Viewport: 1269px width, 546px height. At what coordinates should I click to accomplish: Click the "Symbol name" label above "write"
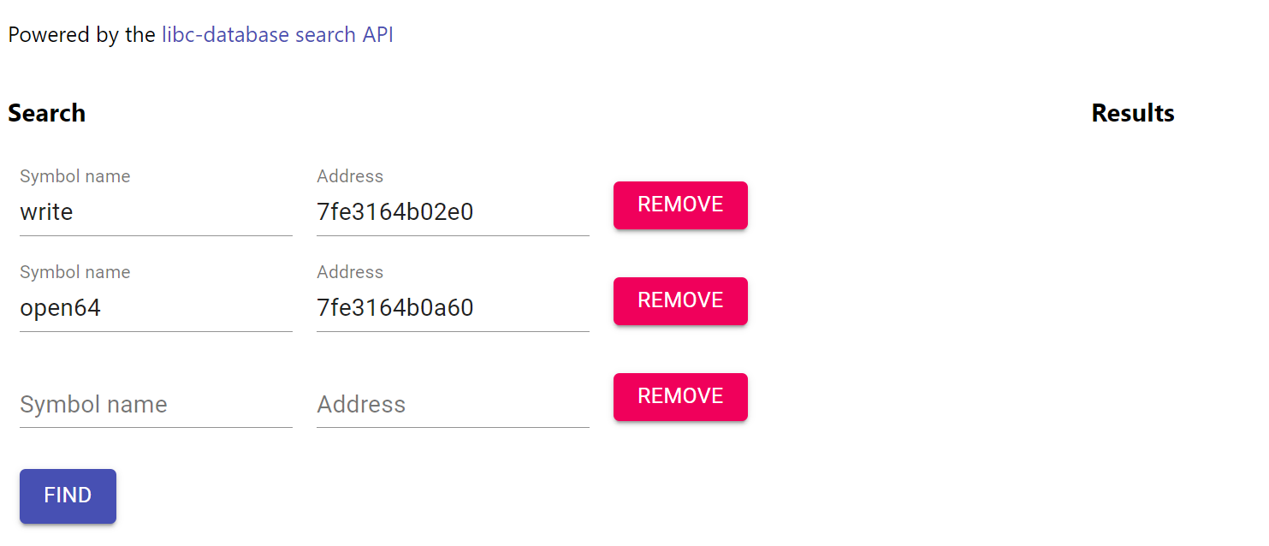pos(74,176)
